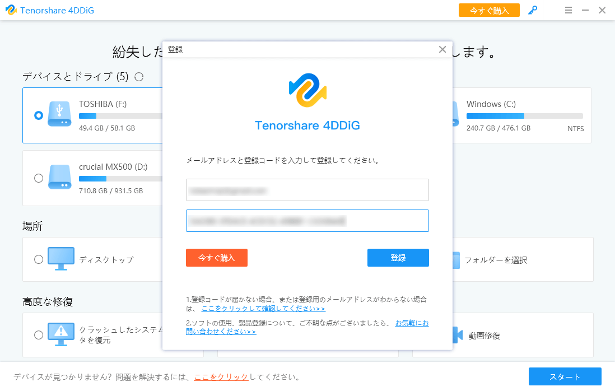Select the ディスクトップ location radio button
Image resolution: width=615 pixels, height=391 pixels.
click(39, 259)
